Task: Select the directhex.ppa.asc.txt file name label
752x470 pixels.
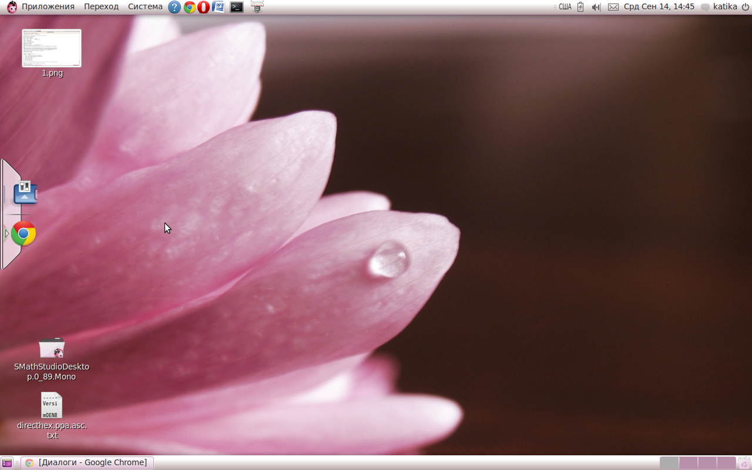Action: click(52, 431)
